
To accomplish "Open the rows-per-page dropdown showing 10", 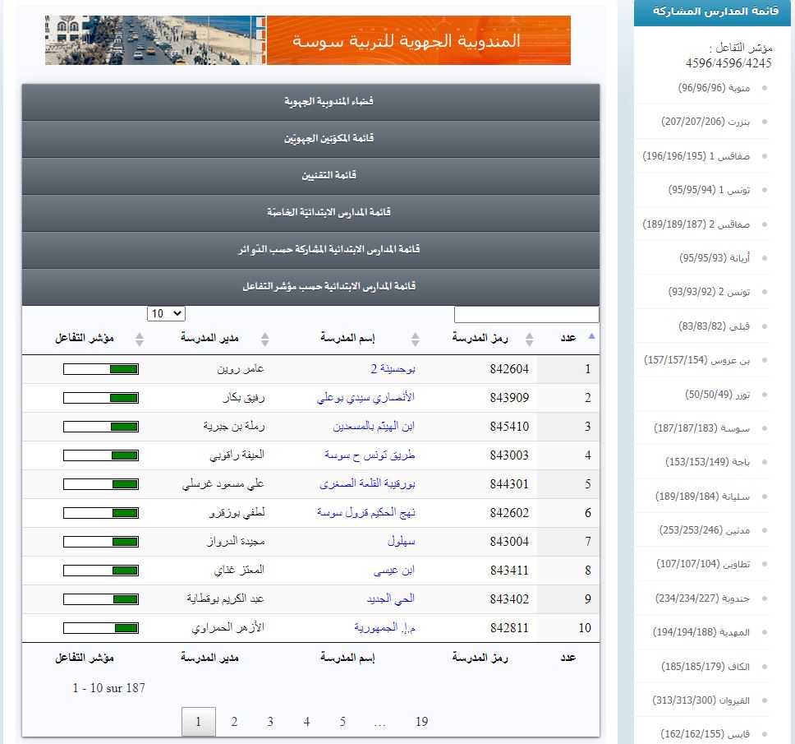I will coord(166,314).
